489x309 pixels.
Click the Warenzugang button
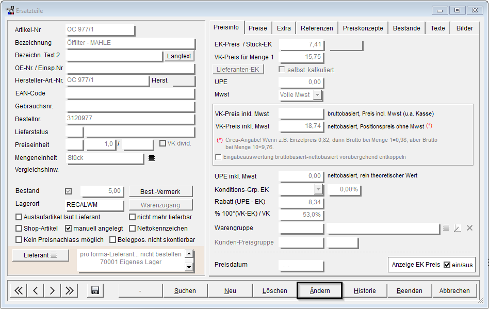(x=160, y=205)
